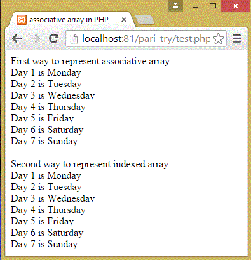251x260 pixels.
Task: Open the Chrome hamburger menu
Action: tap(236, 39)
